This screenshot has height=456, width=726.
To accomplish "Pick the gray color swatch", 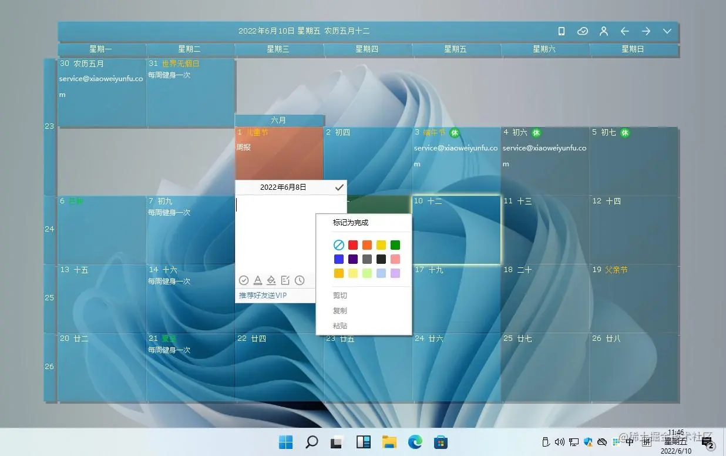I will pos(367,259).
